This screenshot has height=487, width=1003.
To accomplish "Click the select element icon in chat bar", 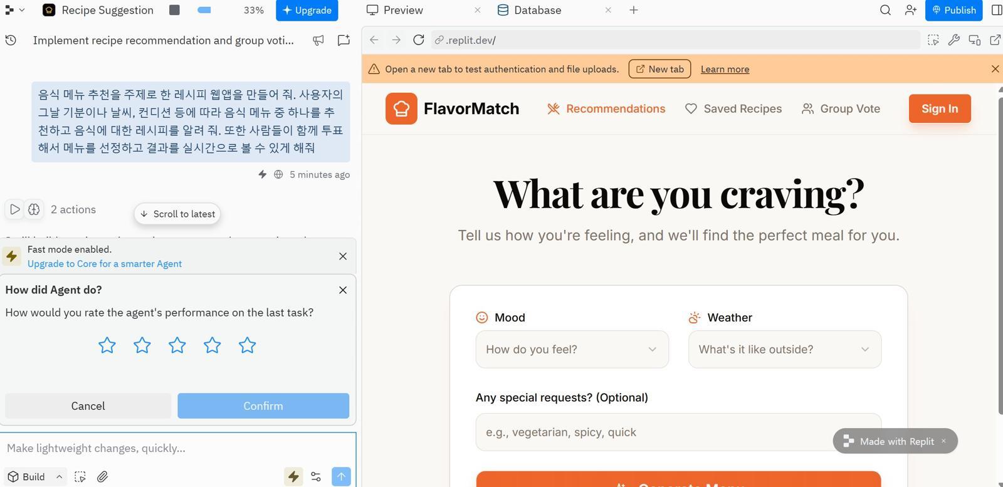I will click(x=80, y=477).
